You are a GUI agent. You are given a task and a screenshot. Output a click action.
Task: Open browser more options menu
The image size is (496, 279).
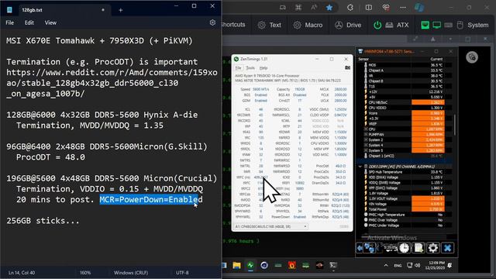pyautogui.click(x=403, y=8)
